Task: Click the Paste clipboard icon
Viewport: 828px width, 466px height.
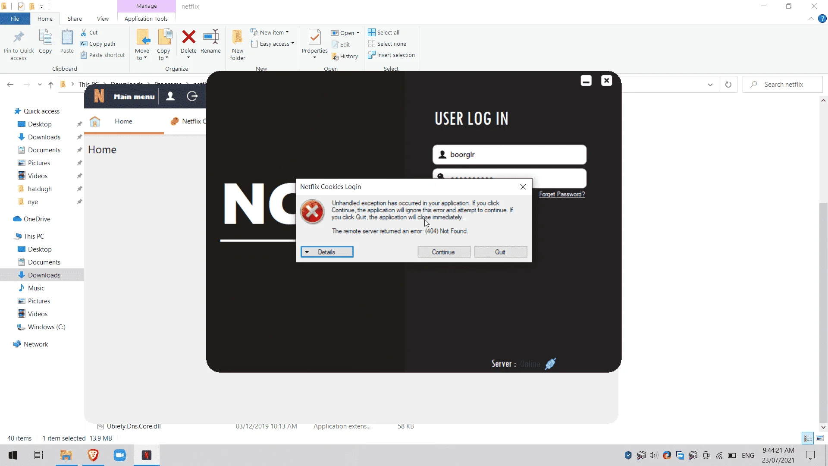Action: (67, 38)
